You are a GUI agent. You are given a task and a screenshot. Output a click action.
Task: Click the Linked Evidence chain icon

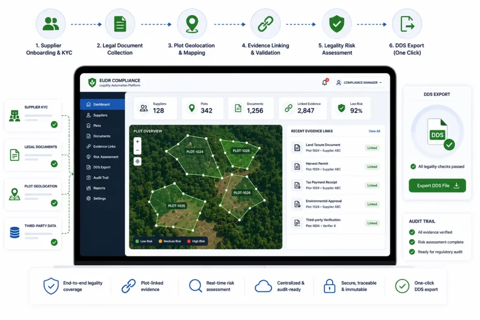pos(288,108)
